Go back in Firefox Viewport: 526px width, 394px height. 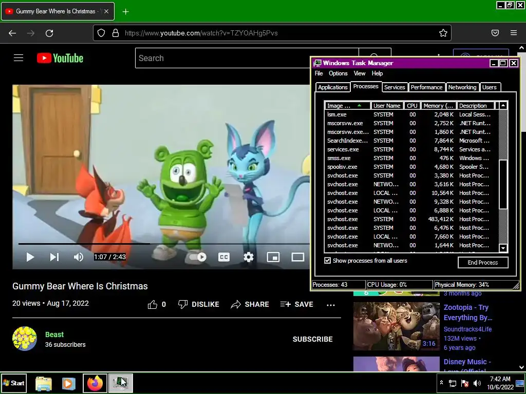(12, 33)
